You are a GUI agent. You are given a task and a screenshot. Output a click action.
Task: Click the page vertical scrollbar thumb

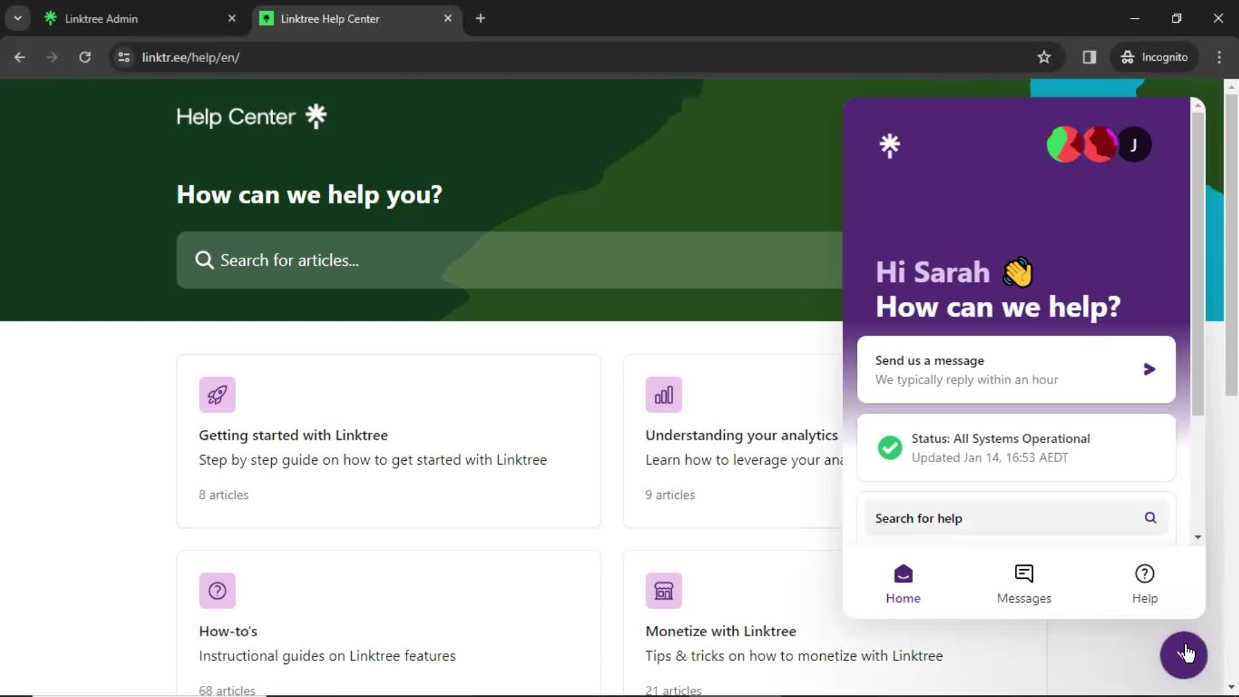coord(1231,244)
